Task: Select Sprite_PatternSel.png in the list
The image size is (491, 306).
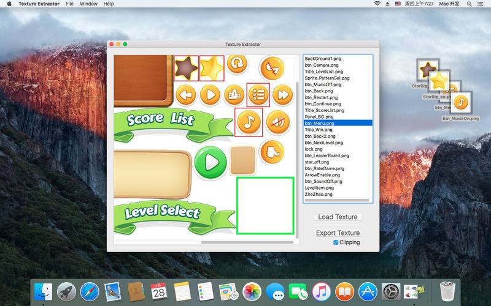Action: tap(338, 78)
